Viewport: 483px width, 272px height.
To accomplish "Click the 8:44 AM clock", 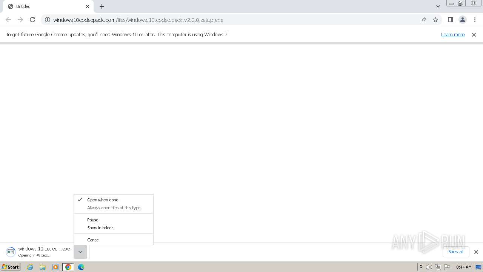I will point(464,267).
